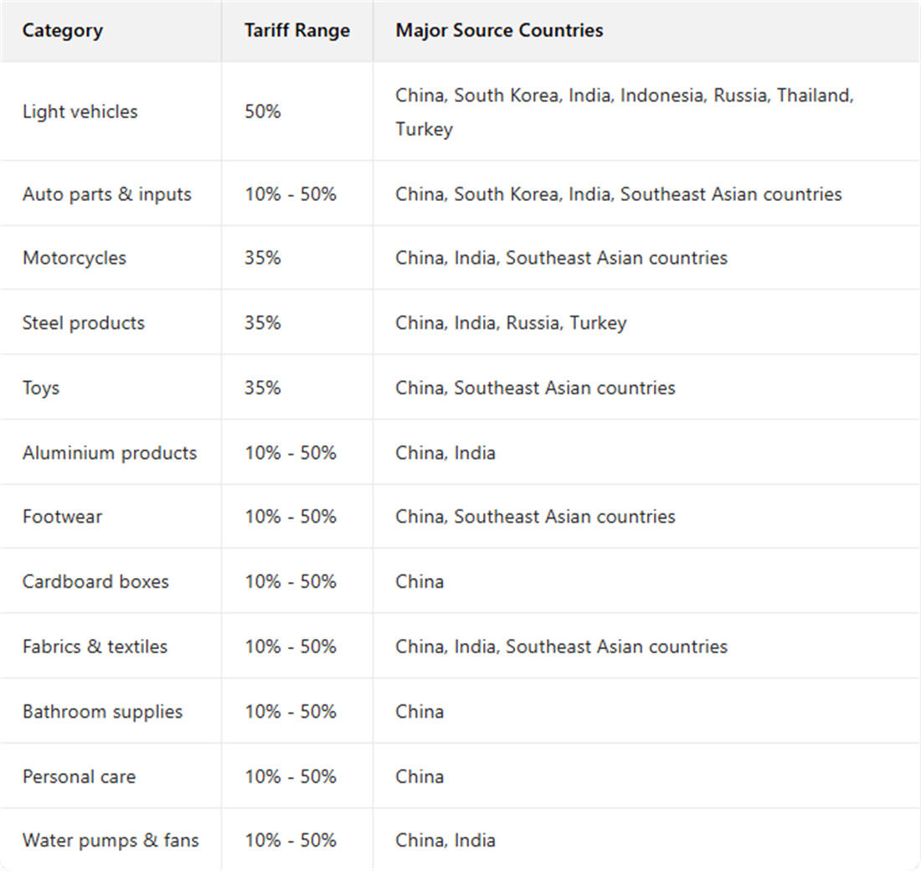Click the Fabrics & textiles cell

point(95,647)
